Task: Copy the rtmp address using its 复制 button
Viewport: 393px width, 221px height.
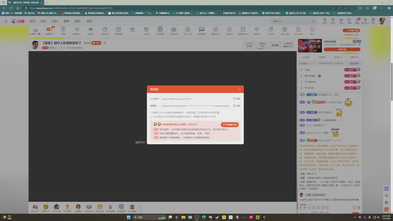Action: click(x=237, y=99)
